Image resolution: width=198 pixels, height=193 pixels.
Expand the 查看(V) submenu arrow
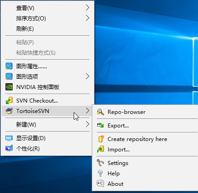(x=88, y=8)
